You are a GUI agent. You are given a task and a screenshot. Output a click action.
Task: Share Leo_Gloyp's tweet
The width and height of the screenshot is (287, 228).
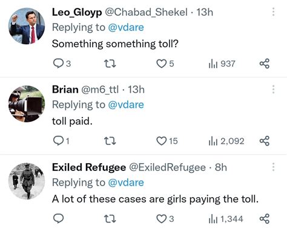pyautogui.click(x=265, y=64)
